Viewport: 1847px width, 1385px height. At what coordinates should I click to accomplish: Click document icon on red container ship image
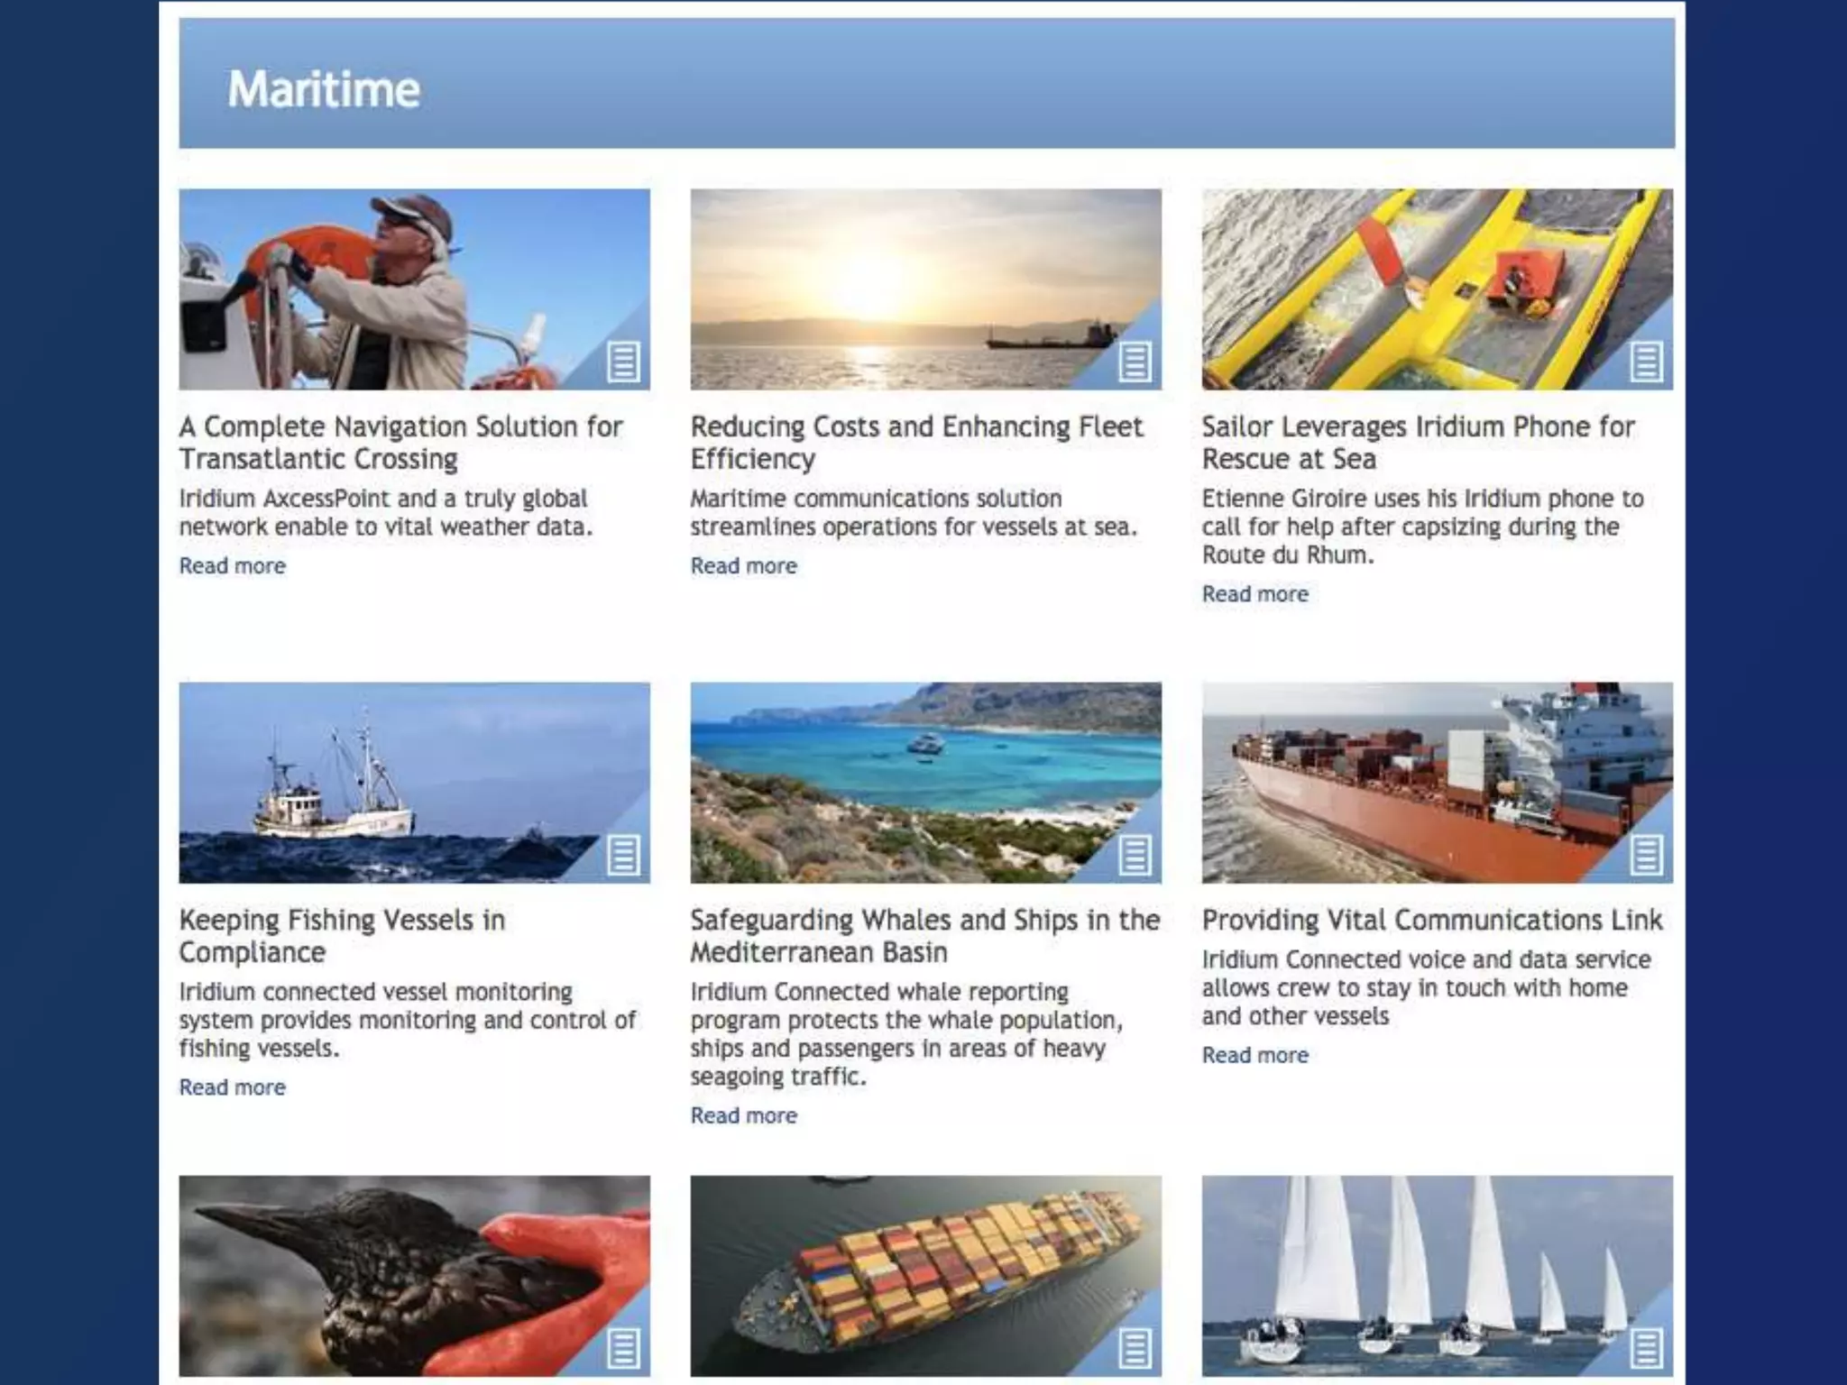click(x=1646, y=855)
